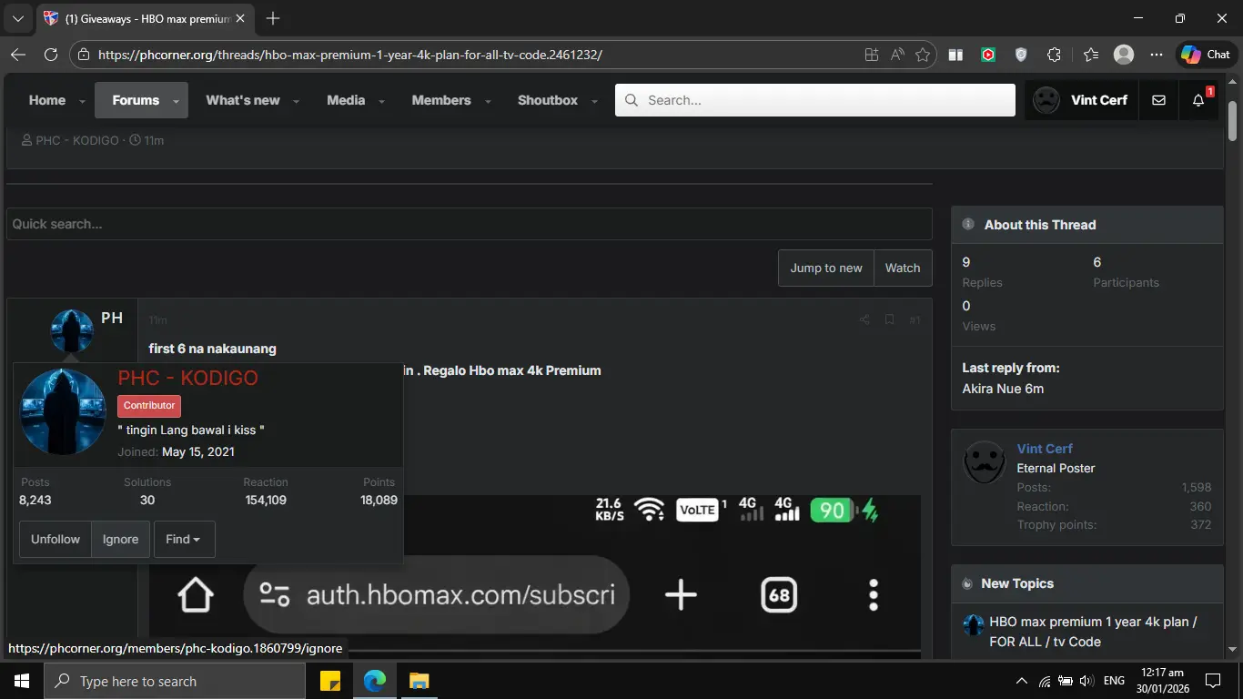Click the PHC - KODIGO avatar in the tooltip
Image resolution: width=1243 pixels, height=699 pixels.
coord(64,411)
